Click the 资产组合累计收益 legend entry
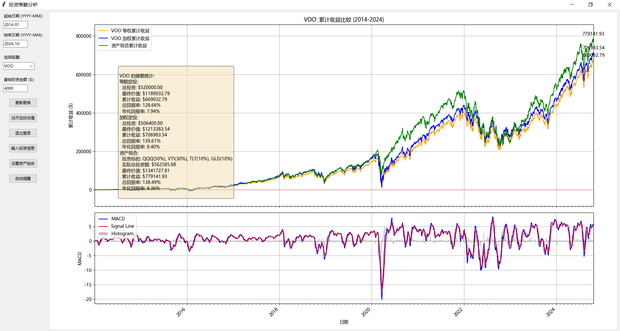 123,45
